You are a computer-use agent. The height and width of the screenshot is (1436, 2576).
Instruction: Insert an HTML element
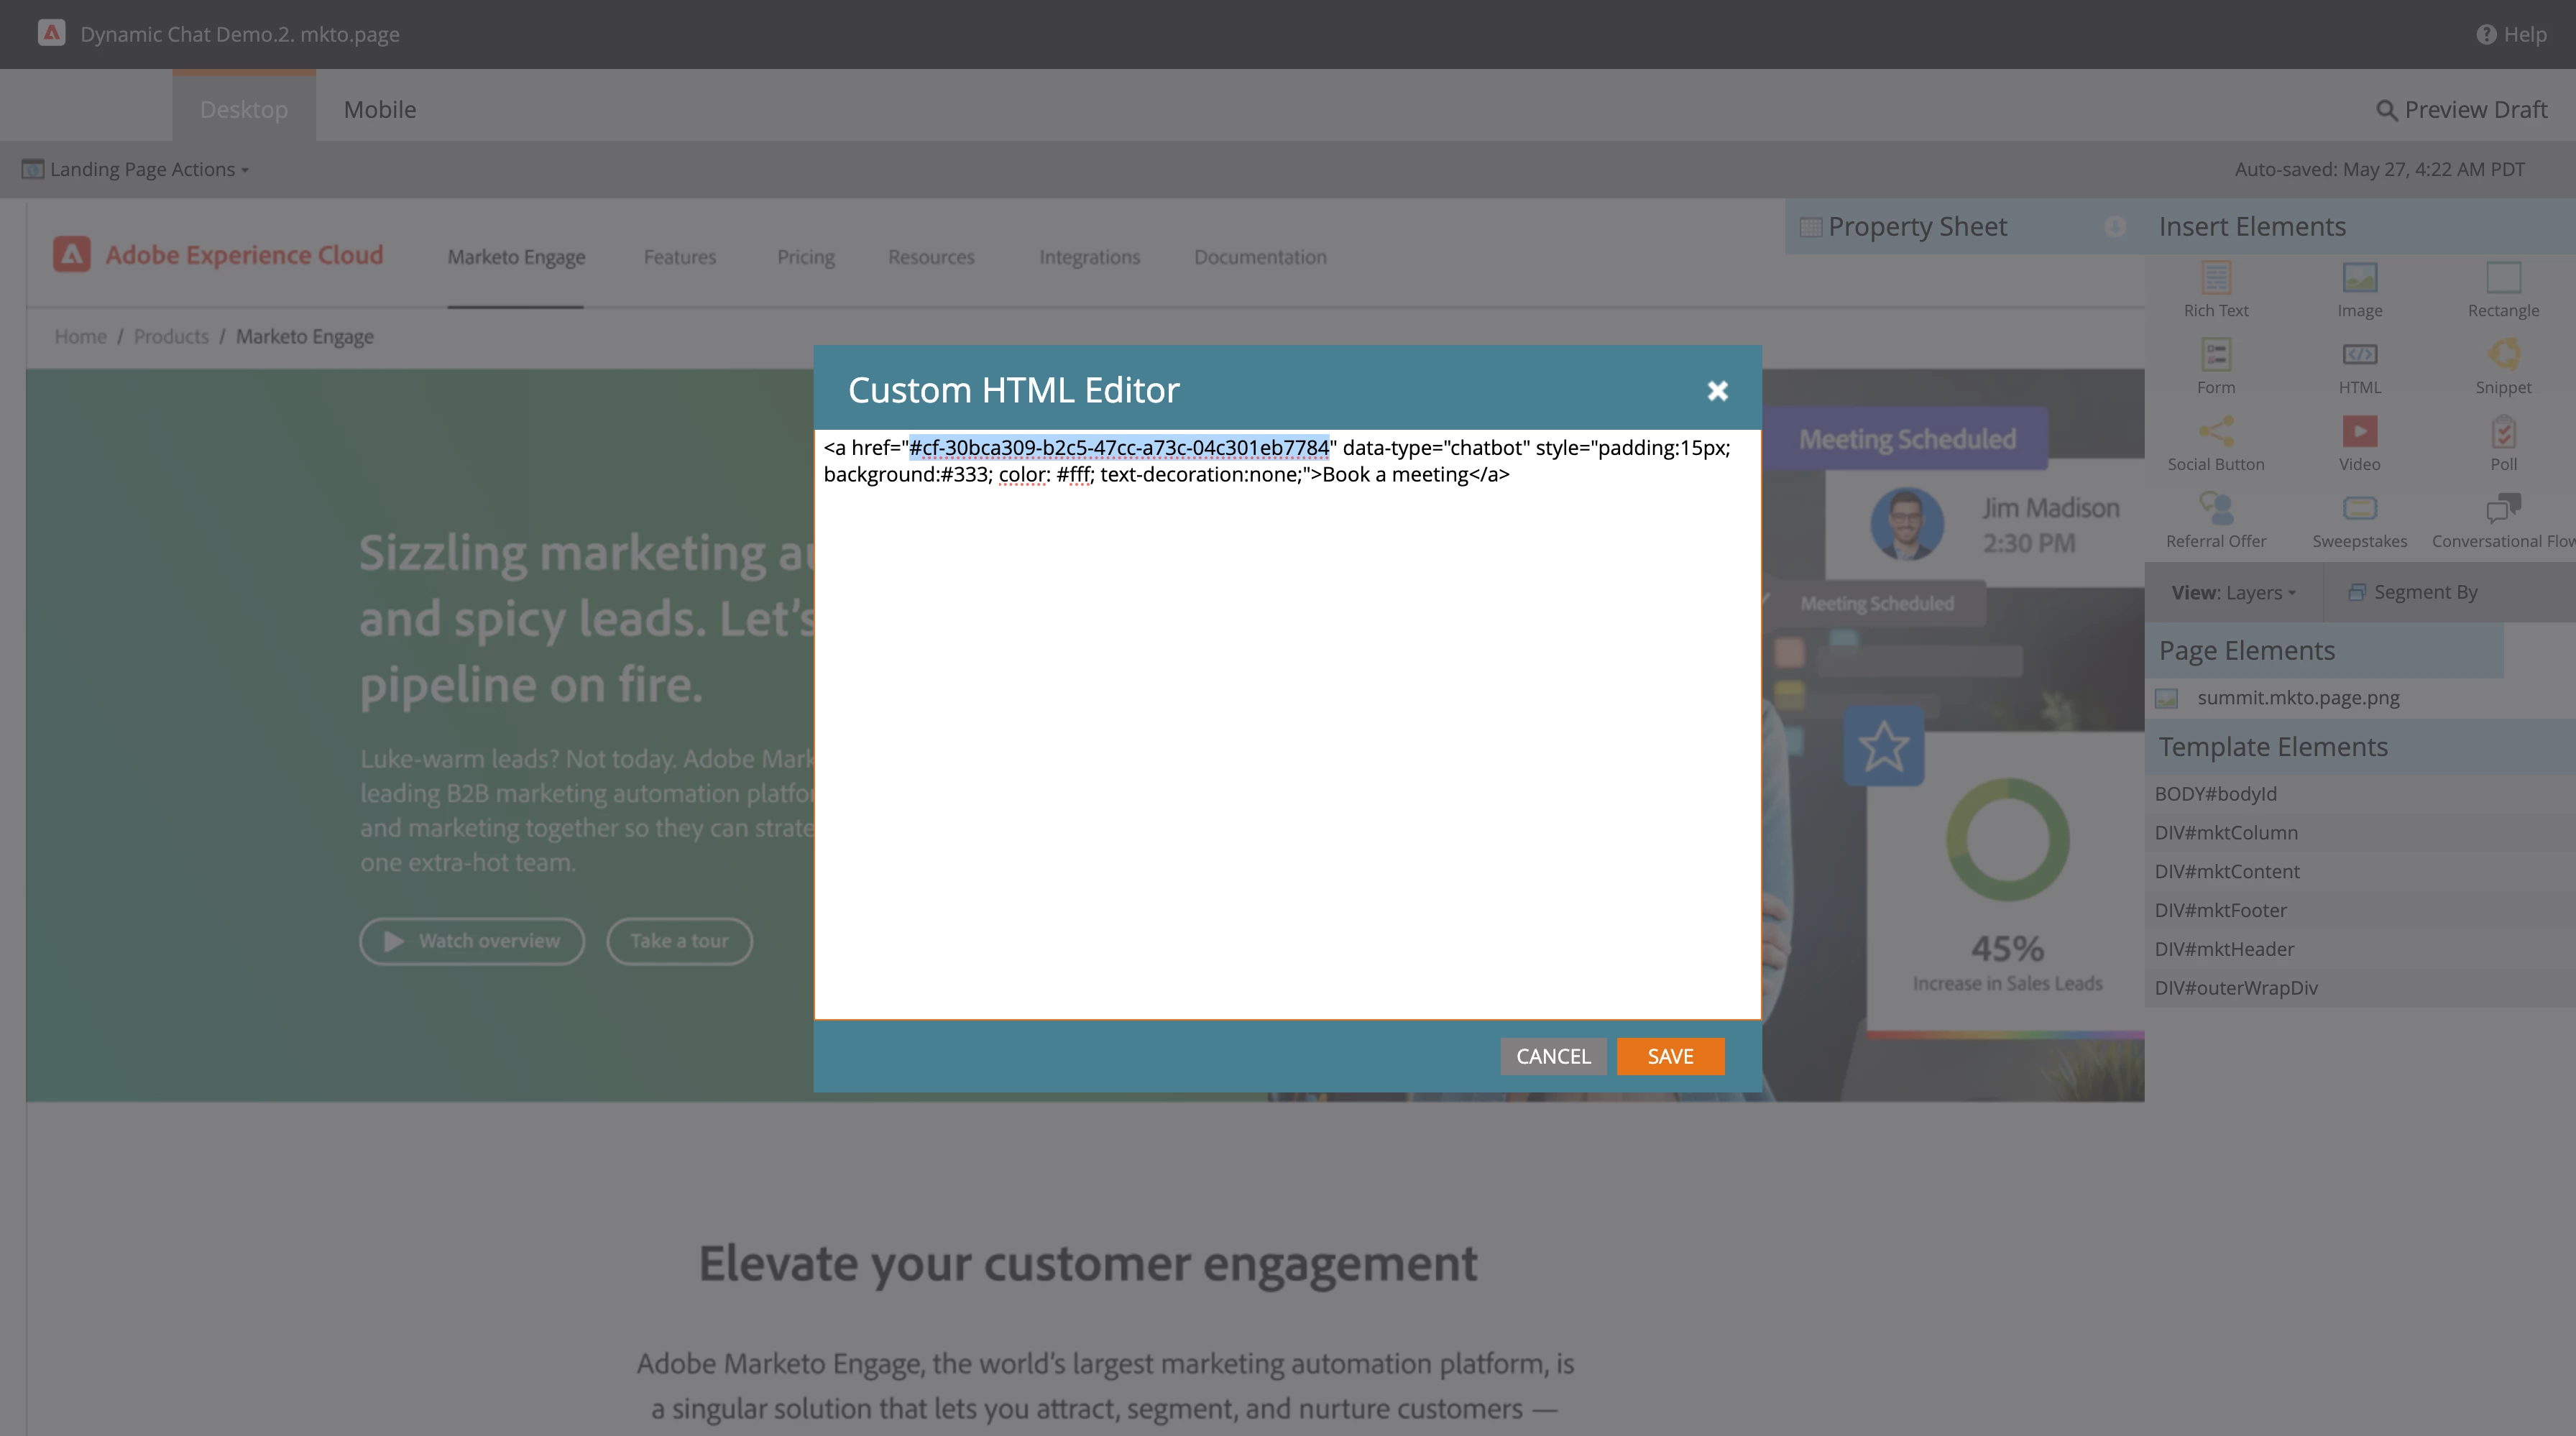click(x=2359, y=355)
